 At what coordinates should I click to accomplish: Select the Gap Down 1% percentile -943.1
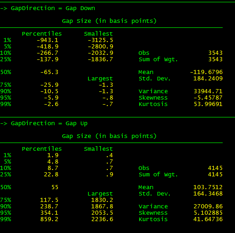47,40
